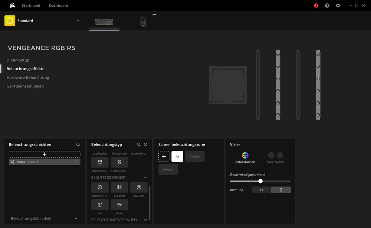Screen dimensions: 371x228
Task: Select the Stroboskop lighting effect
Action: 100,162
